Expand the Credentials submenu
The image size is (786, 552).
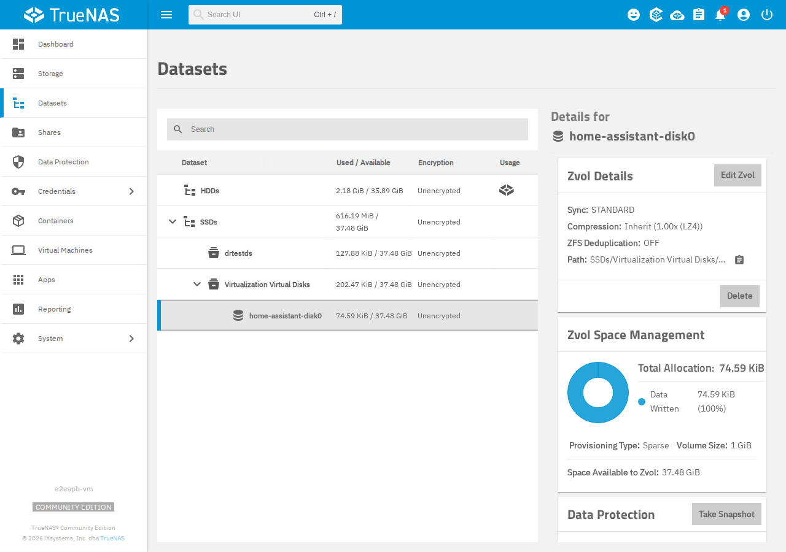[x=131, y=191]
